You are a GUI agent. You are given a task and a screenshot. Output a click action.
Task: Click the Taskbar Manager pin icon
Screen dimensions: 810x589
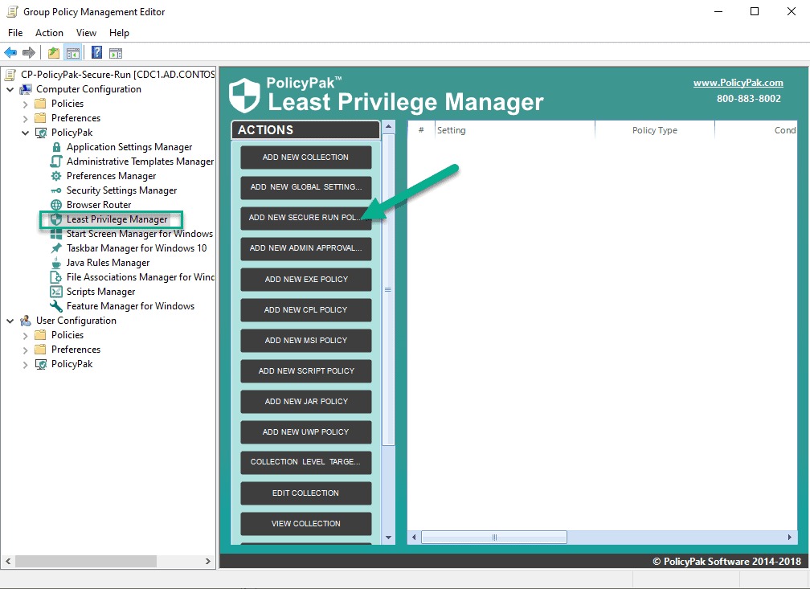coord(56,248)
